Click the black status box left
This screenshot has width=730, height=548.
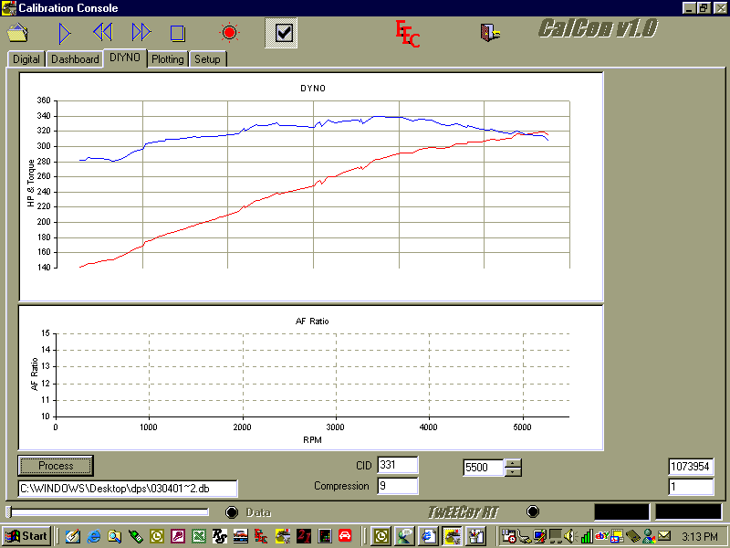coord(621,511)
